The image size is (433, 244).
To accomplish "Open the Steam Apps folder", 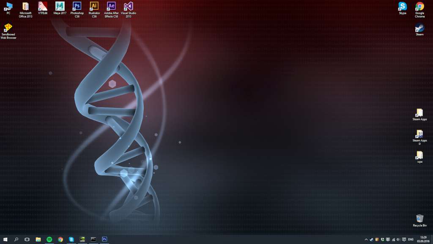I will click(419, 114).
